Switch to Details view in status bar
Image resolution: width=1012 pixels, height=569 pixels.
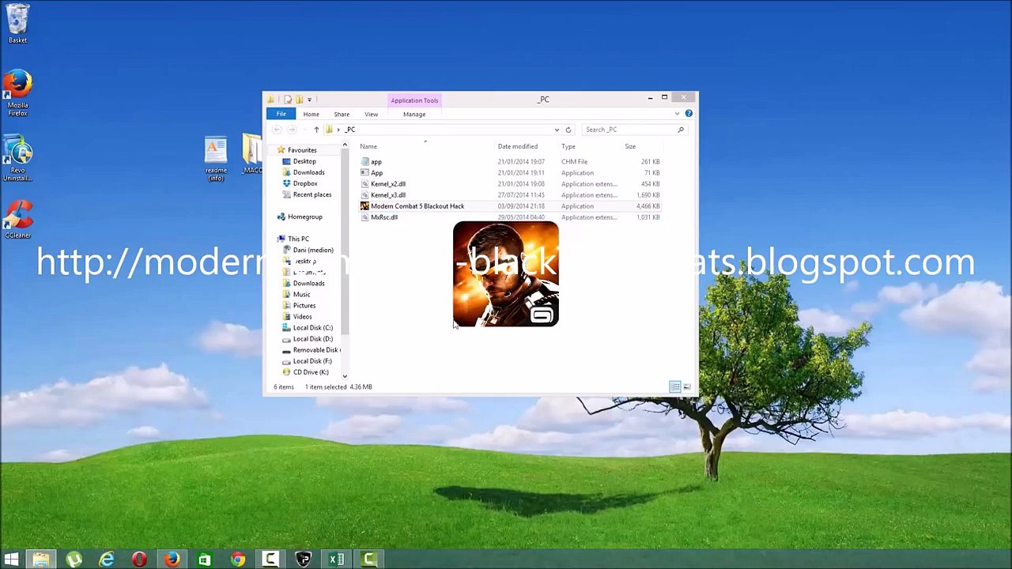point(674,386)
